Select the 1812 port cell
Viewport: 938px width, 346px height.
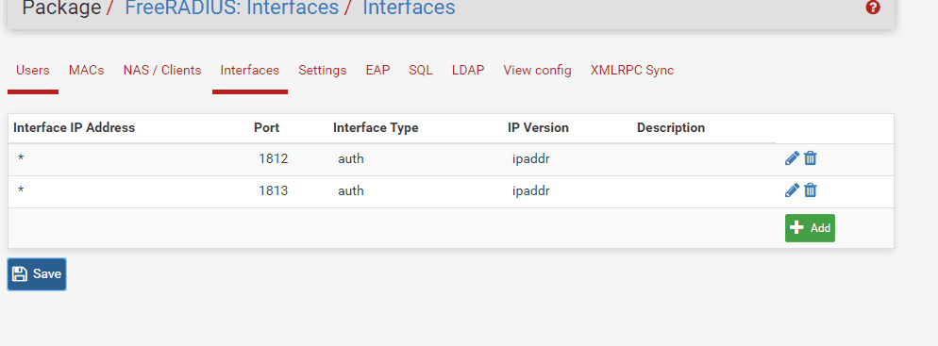[x=274, y=159]
